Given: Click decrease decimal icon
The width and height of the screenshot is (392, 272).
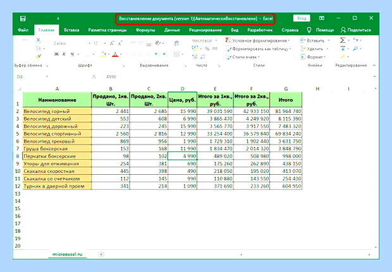Looking at the screenshot, I should [203, 57].
